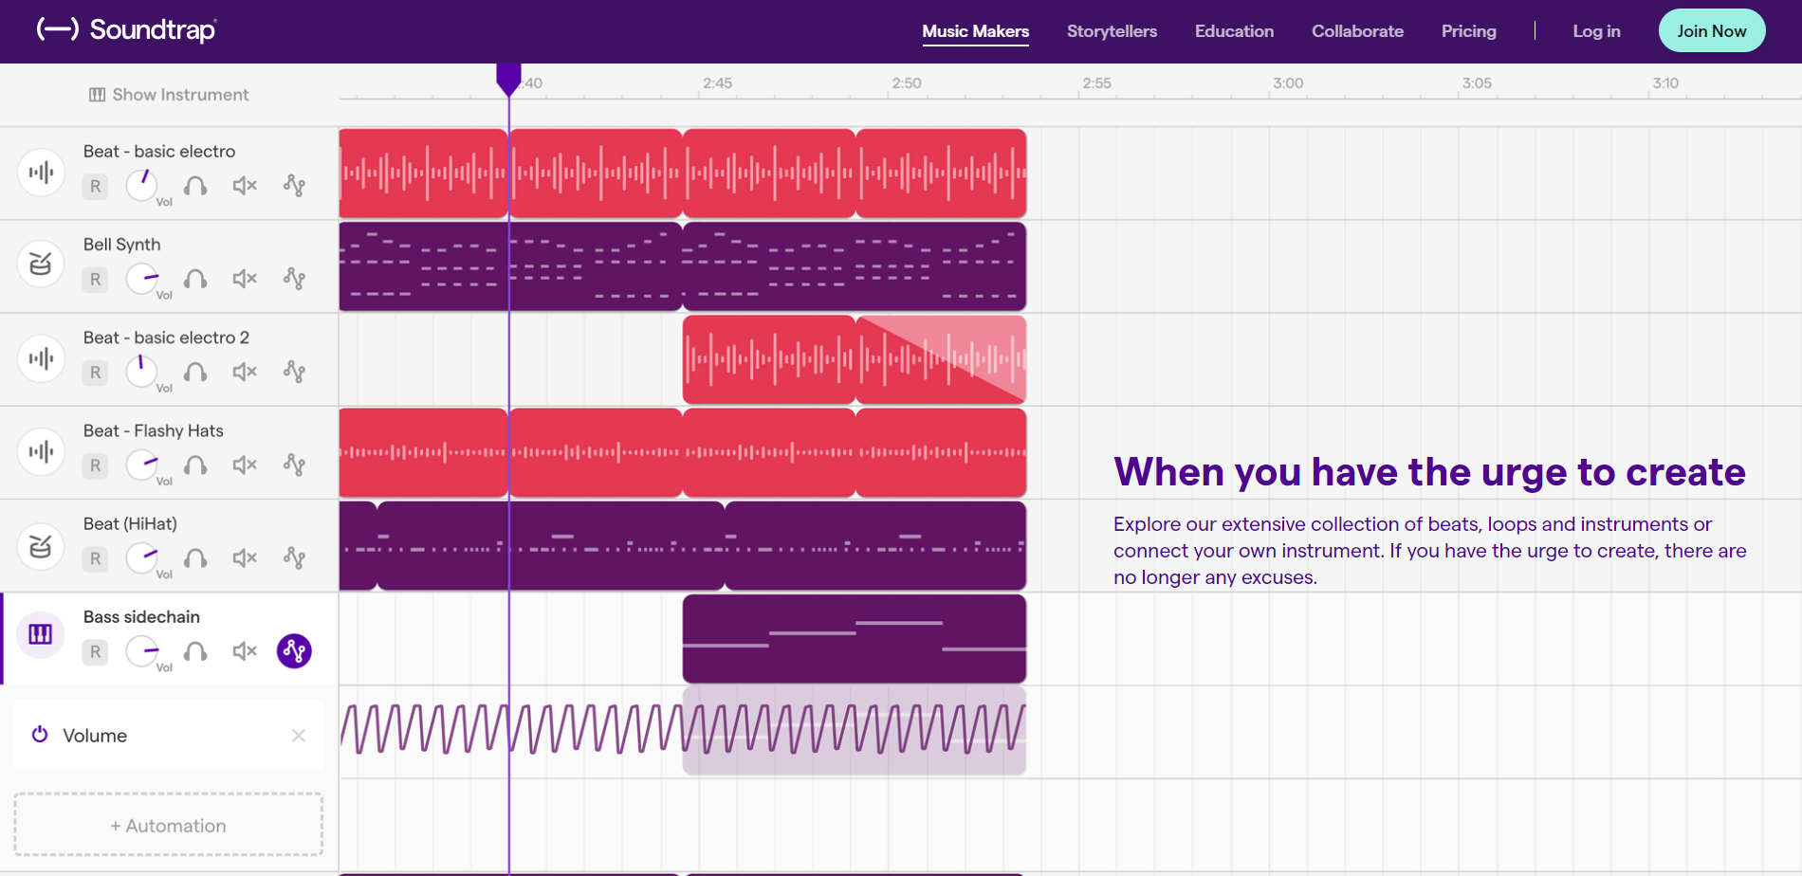The width and height of the screenshot is (1802, 876).
Task: Select the Music Makers menu item
Action: 975,30
